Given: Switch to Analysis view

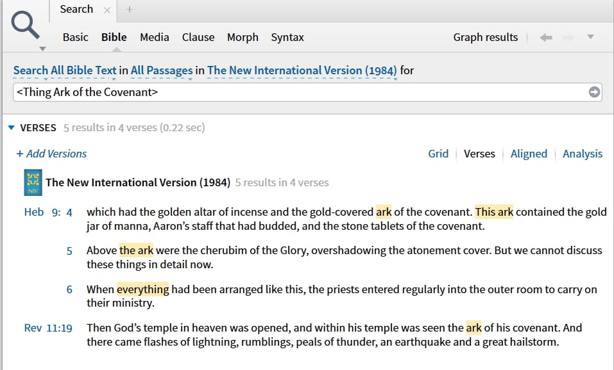Looking at the screenshot, I should click(583, 154).
